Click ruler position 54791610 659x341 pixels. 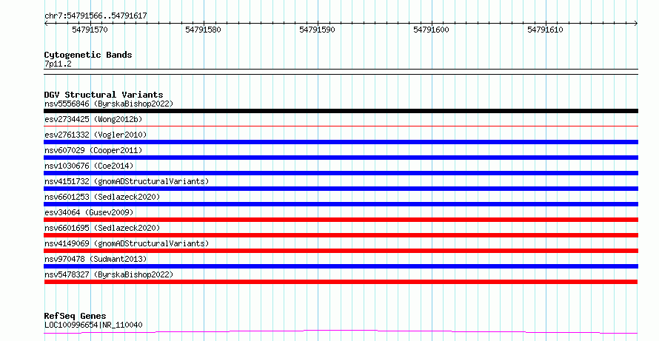click(x=545, y=30)
